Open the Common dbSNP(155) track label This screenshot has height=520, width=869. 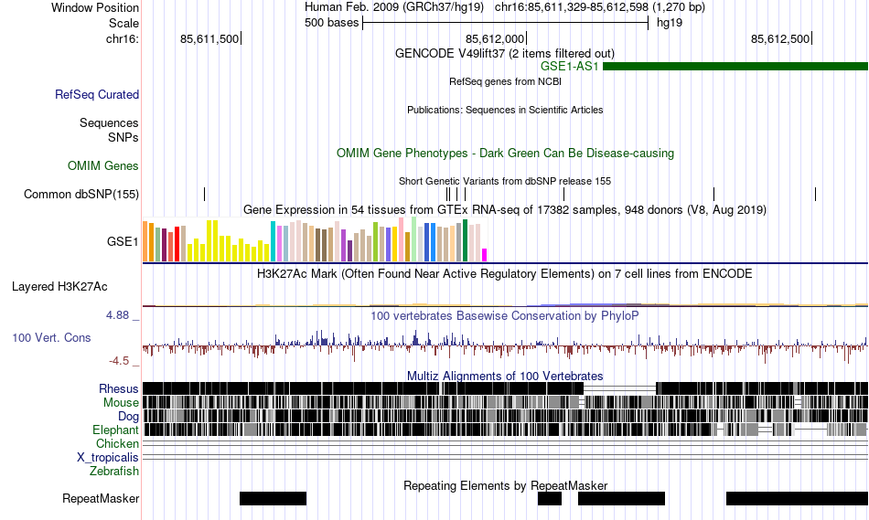click(81, 195)
